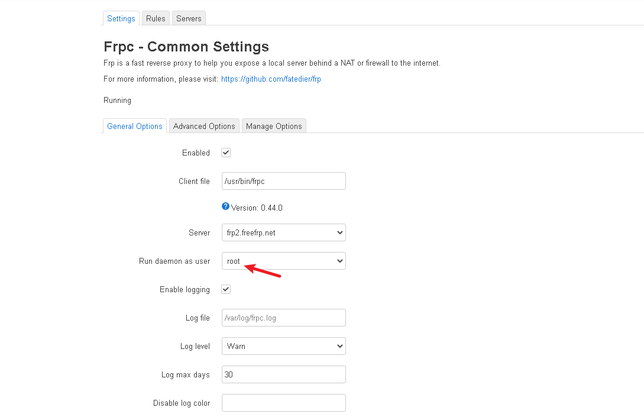
Task: Click the Run daemon as user arrow
Action: 339,261
